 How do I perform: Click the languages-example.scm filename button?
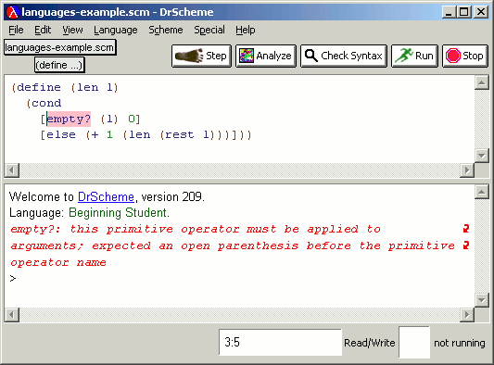coord(60,47)
